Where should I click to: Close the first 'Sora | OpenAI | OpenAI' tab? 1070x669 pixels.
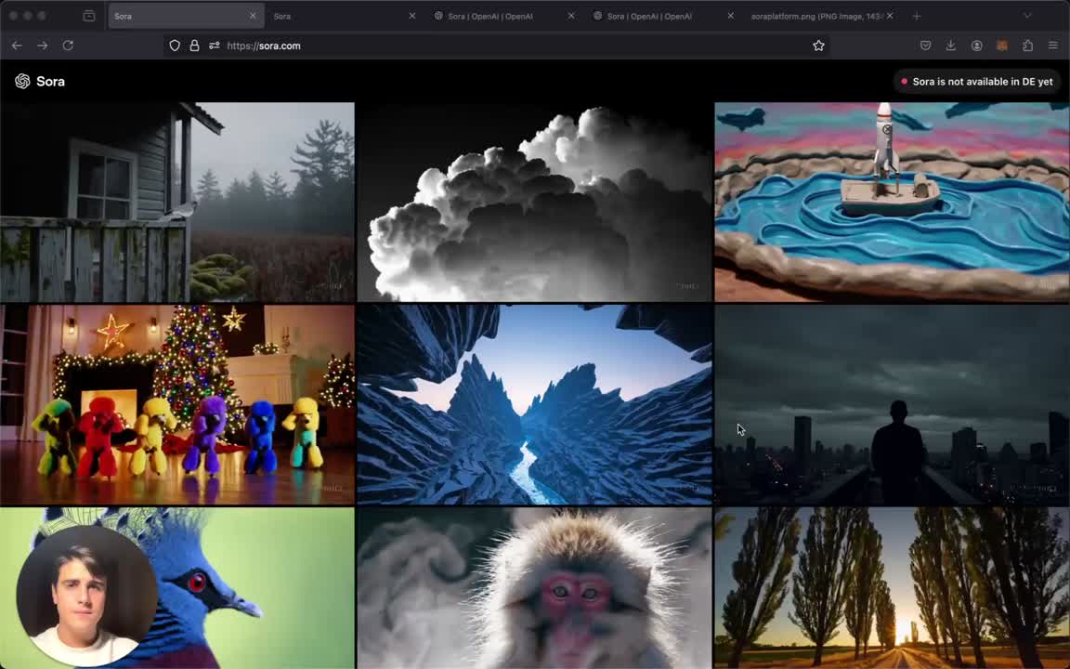coord(571,16)
